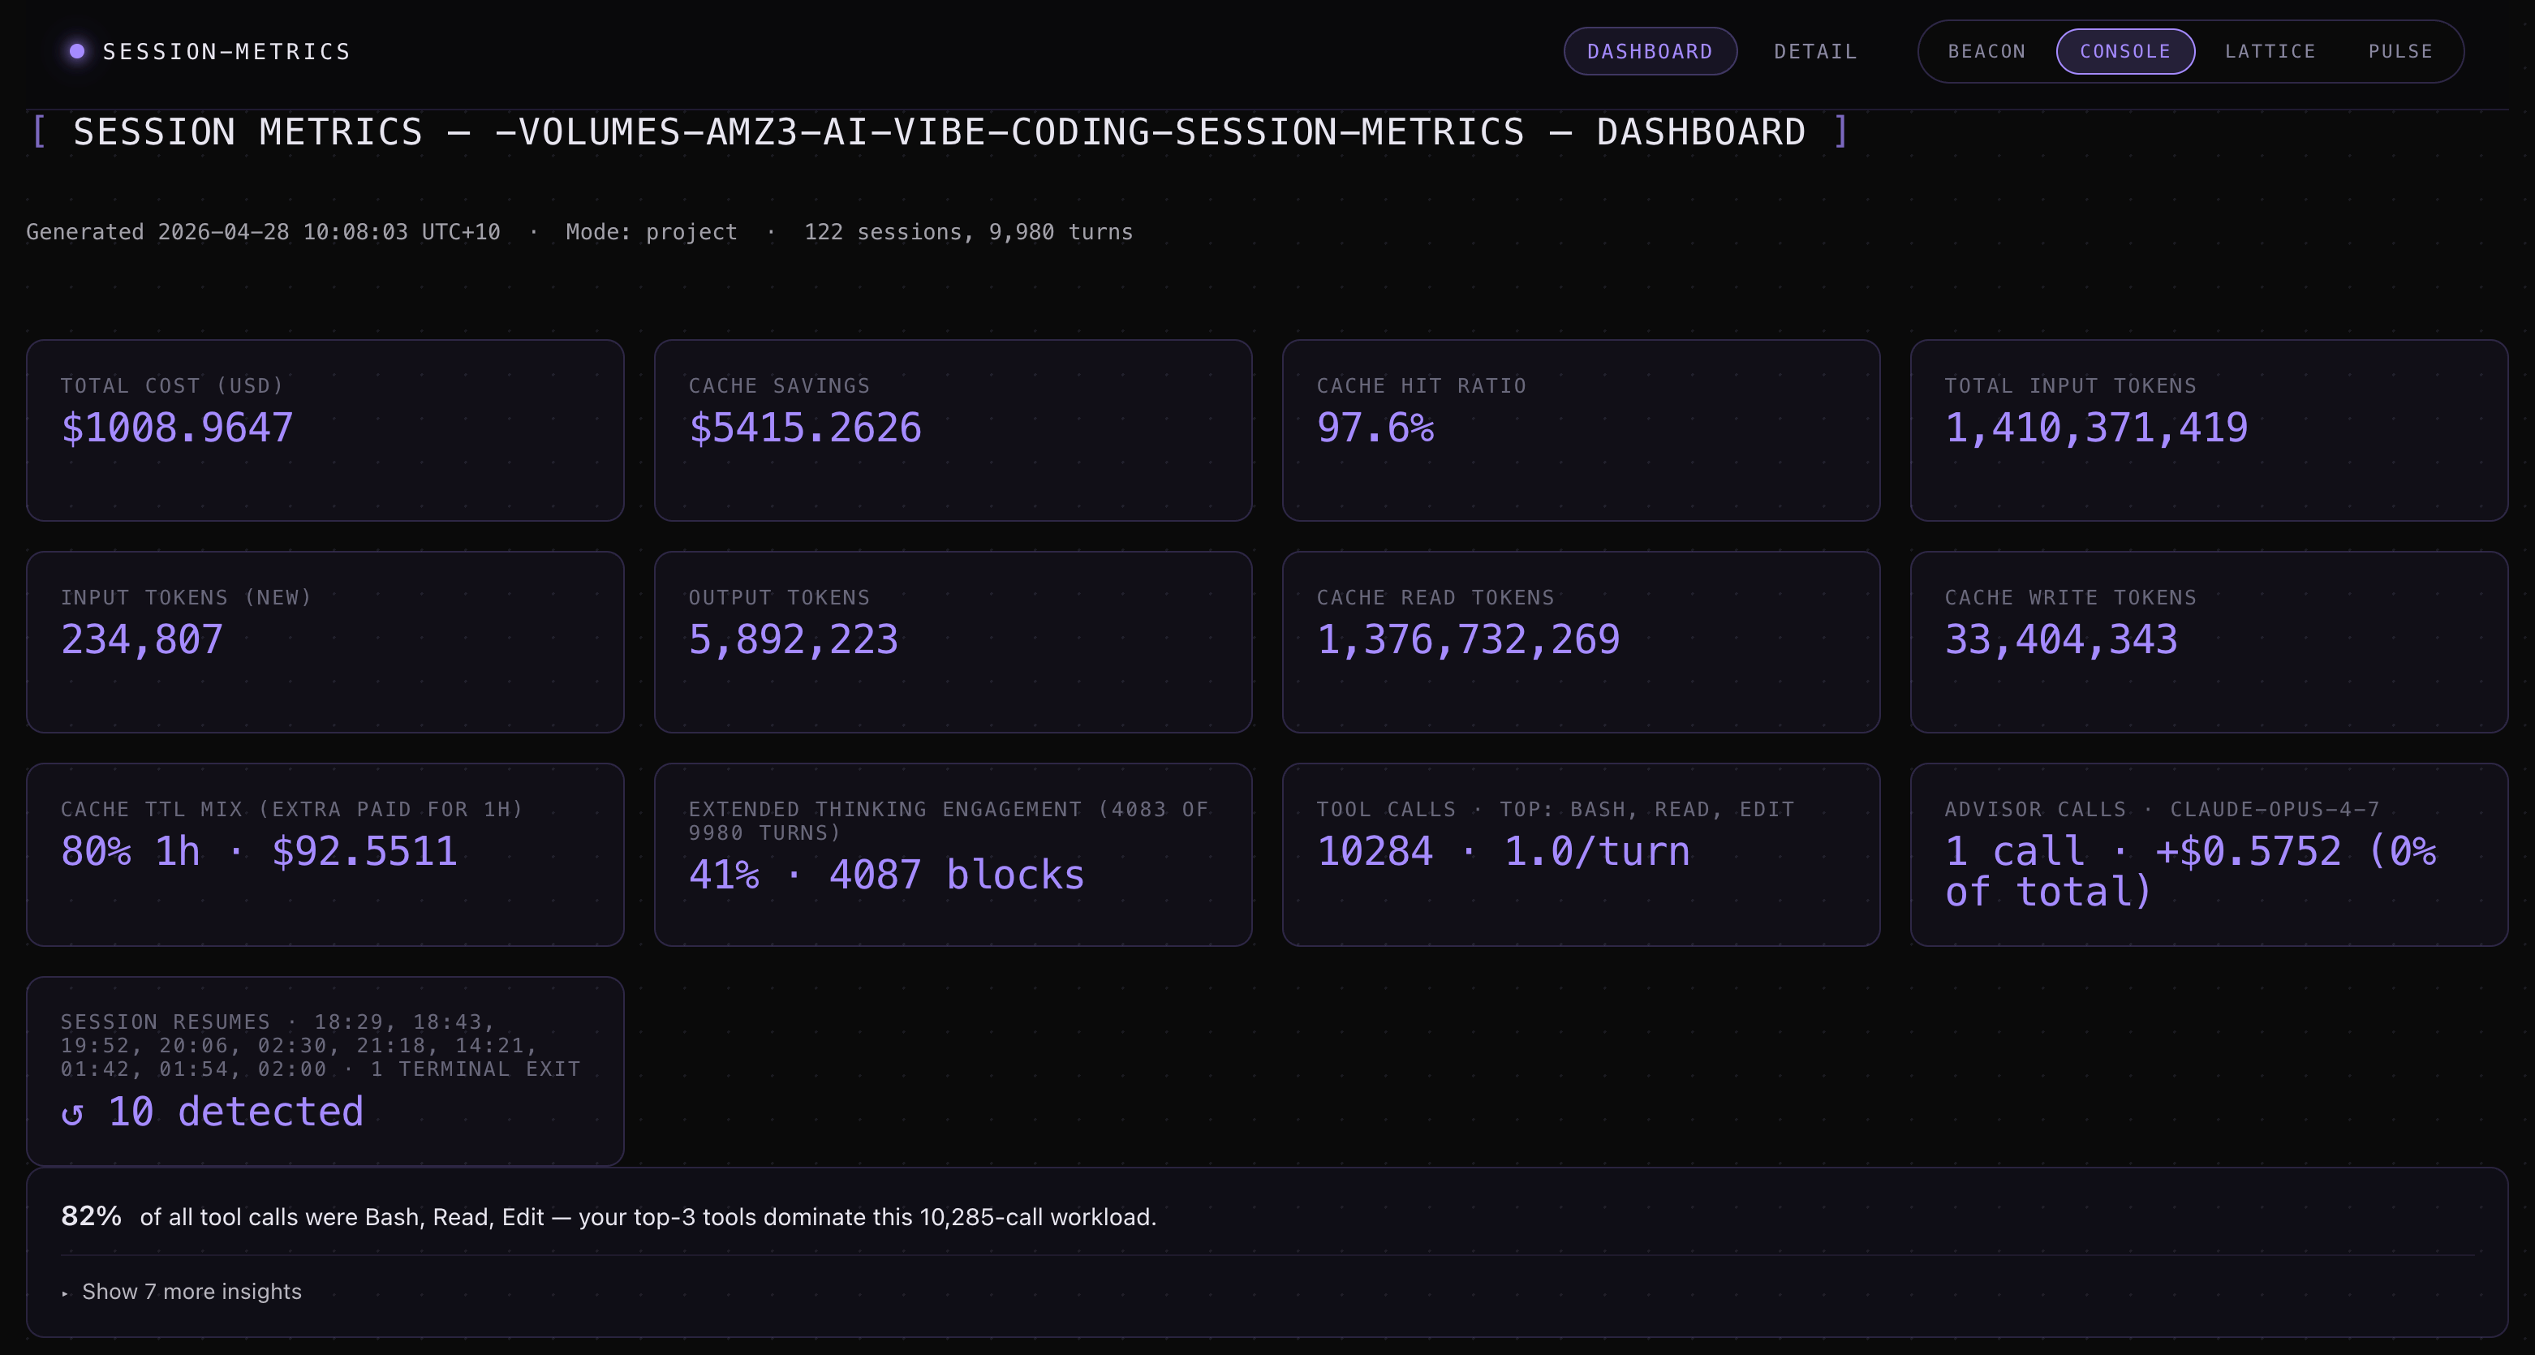The width and height of the screenshot is (2535, 1355).
Task: Select the Console theme option
Action: coord(2124,51)
